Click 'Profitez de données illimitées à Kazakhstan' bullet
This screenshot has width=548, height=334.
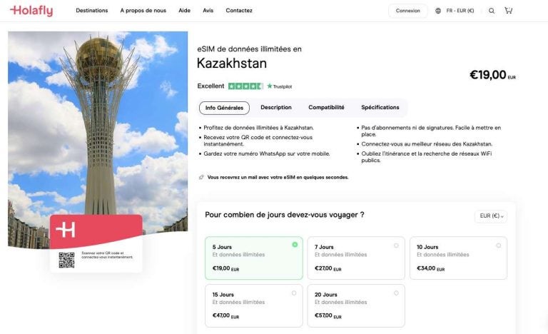pos(258,128)
